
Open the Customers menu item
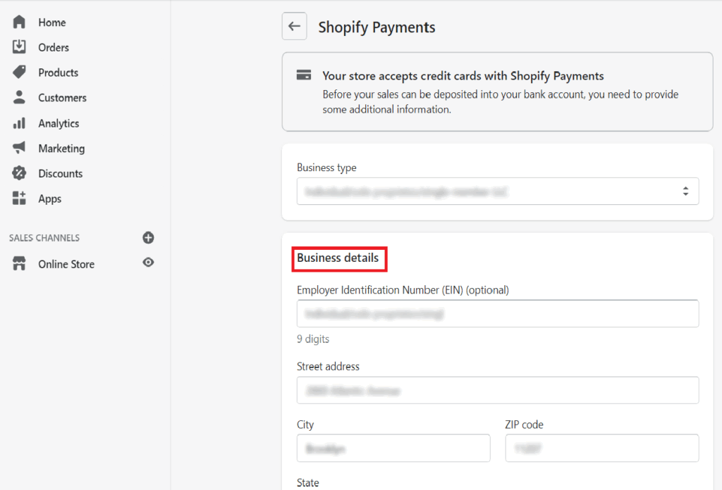pos(62,98)
